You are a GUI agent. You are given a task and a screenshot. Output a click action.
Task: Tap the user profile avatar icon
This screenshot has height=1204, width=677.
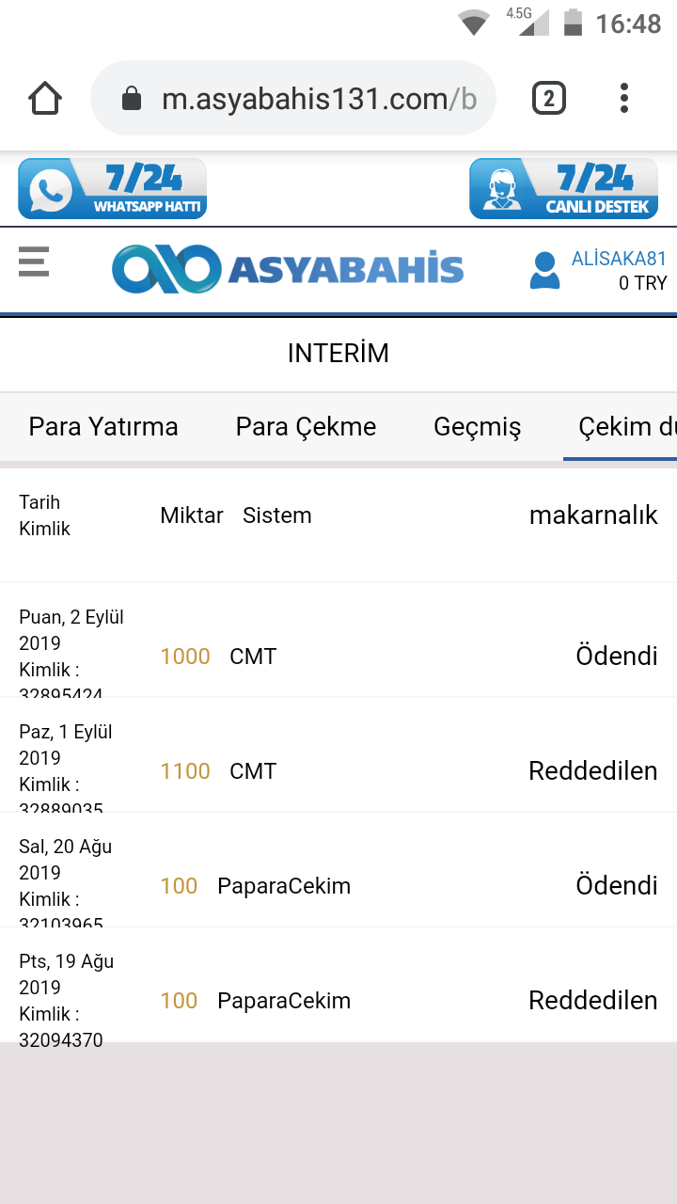544,270
